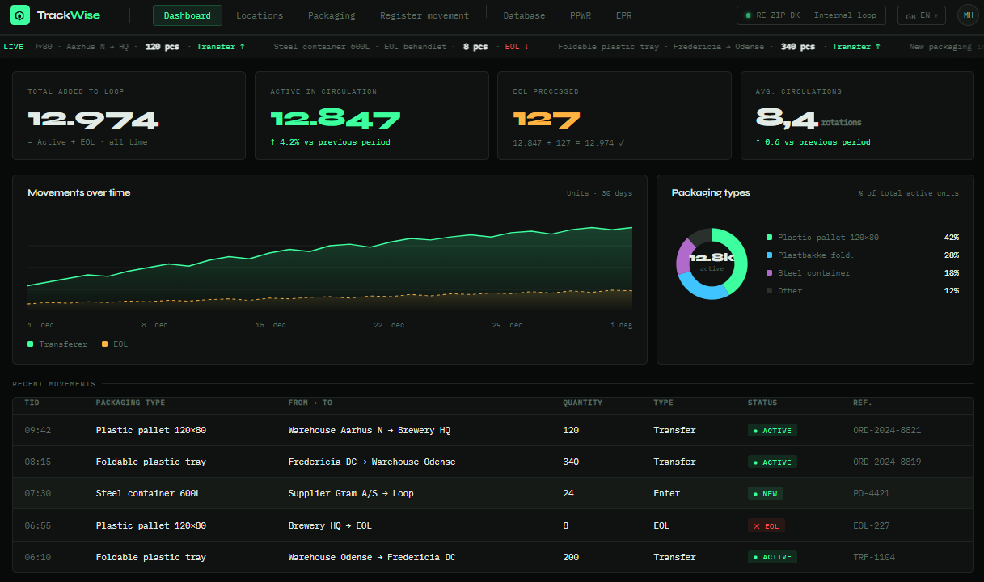Open the Register movement menu item
Viewport: 984px width, 582px height.
coord(424,15)
